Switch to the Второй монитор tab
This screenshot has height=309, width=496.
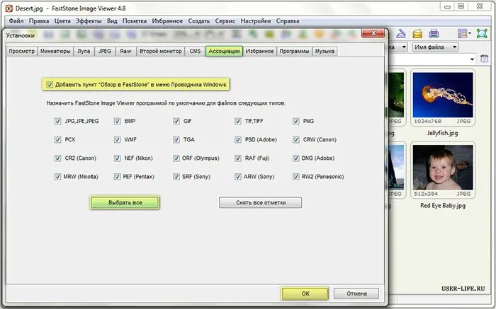click(x=161, y=51)
